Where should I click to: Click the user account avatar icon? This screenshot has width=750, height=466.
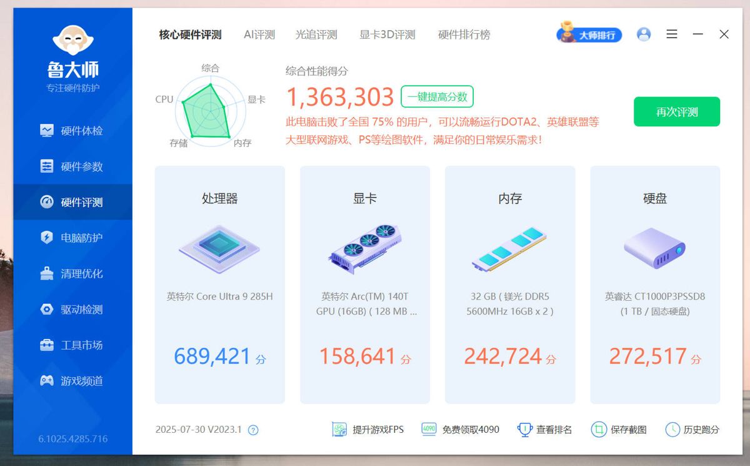coord(644,34)
